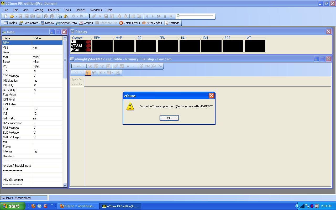Open the Settings dialog from toolbar
Viewport: 336px width, 210px height.
point(172,23)
